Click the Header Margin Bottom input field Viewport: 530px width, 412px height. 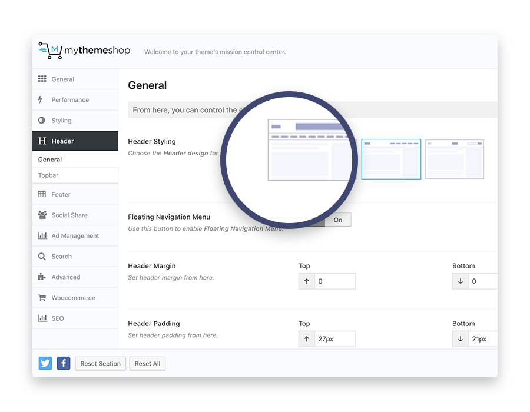483,281
